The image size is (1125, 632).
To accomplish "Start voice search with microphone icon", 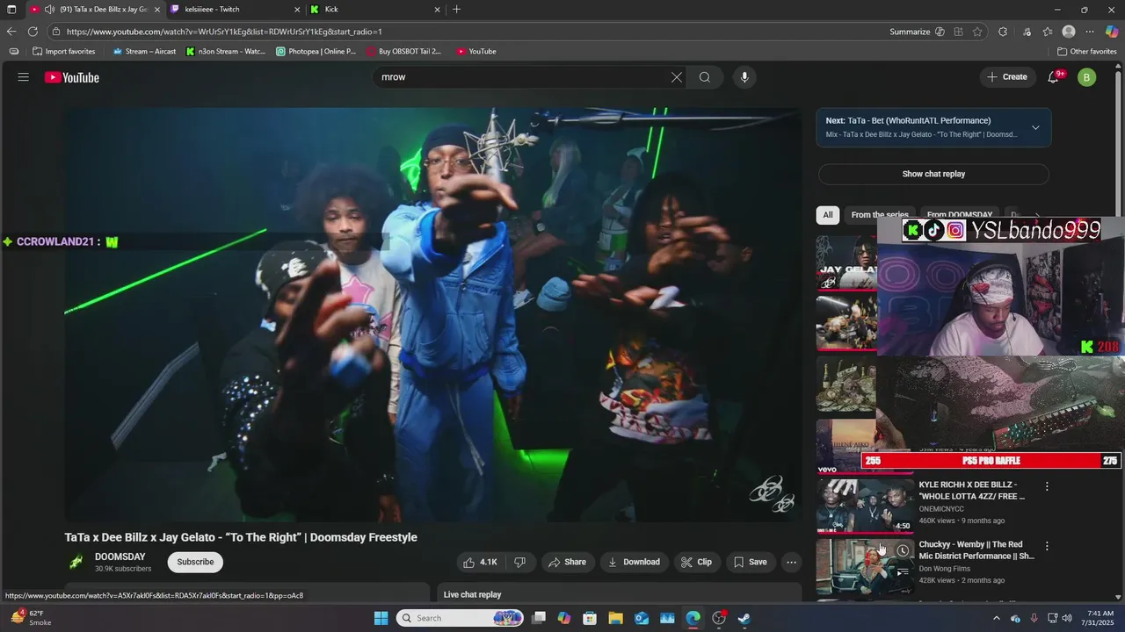I will coord(744,77).
